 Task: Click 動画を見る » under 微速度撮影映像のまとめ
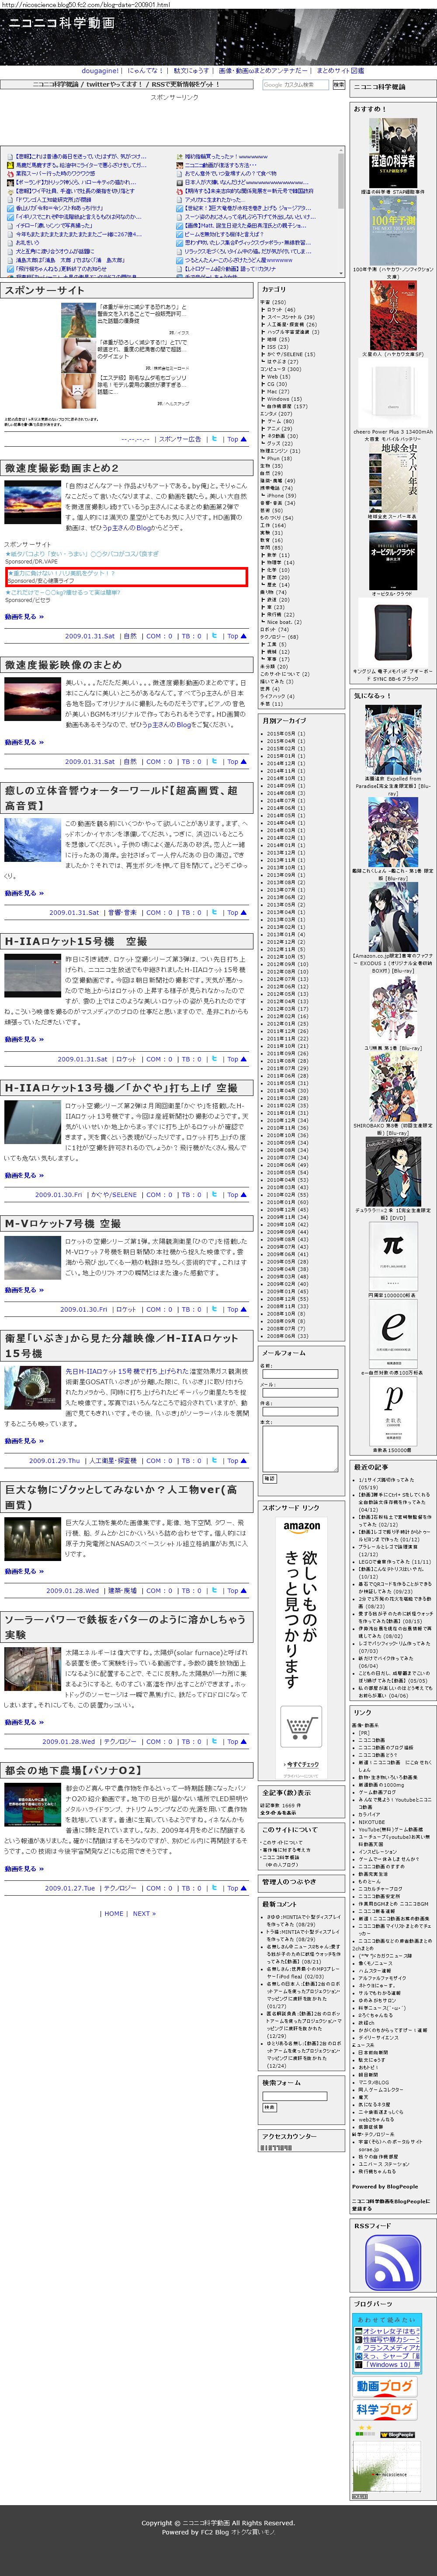pyautogui.click(x=24, y=742)
